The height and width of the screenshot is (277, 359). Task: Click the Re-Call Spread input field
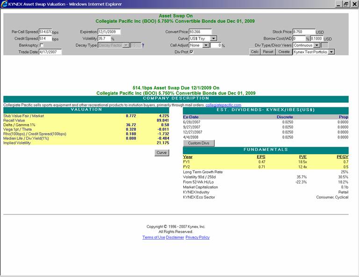click(x=45, y=32)
